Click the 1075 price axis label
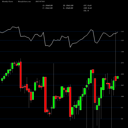Viewport: 128px width, 128px height. coord(122,63)
